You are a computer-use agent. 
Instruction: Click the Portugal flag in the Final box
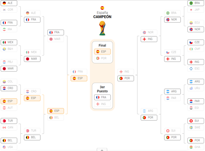click(98, 58)
